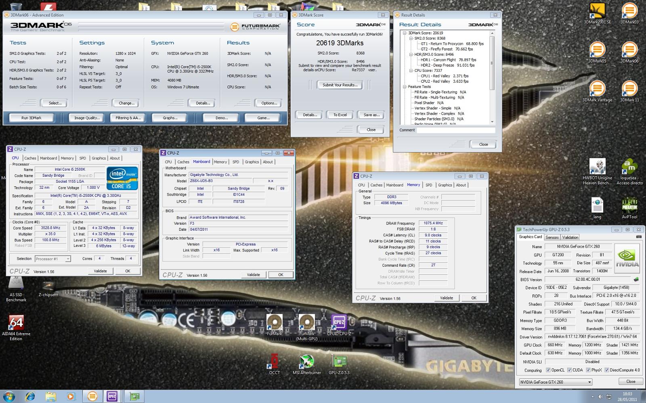This screenshot has width=646, height=403.
Task: Click Close in GPU-Z window
Action: (x=631, y=381)
